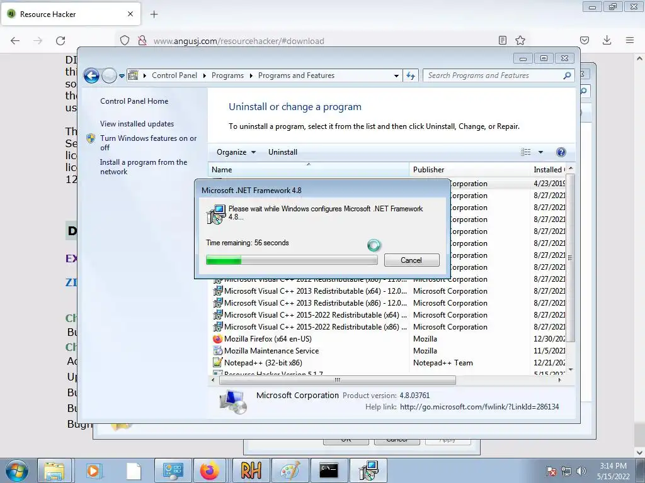Sort by Name column header

click(309, 170)
